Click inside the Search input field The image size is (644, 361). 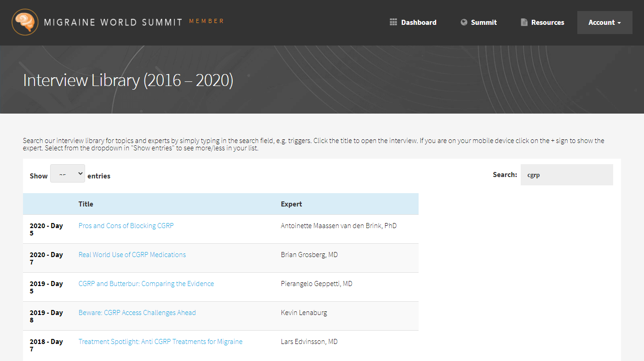(x=566, y=175)
